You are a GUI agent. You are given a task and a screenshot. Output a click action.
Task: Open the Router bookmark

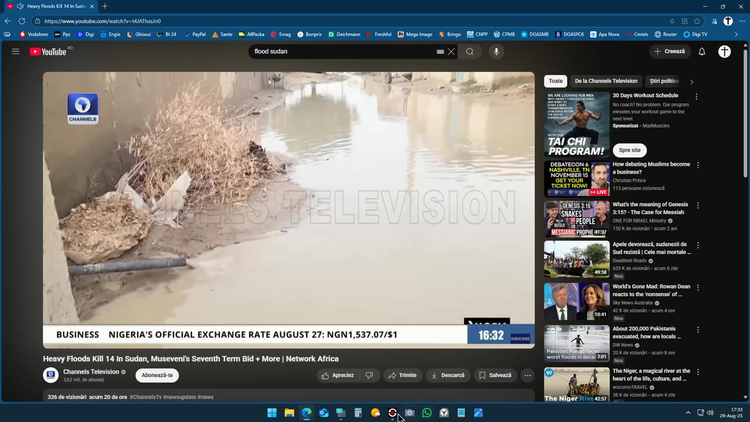pyautogui.click(x=666, y=35)
